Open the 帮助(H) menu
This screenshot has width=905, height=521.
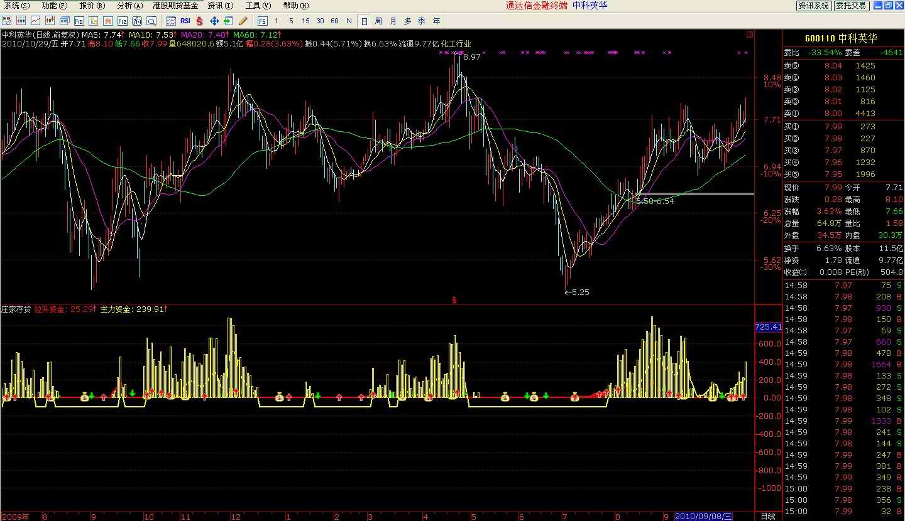click(296, 6)
